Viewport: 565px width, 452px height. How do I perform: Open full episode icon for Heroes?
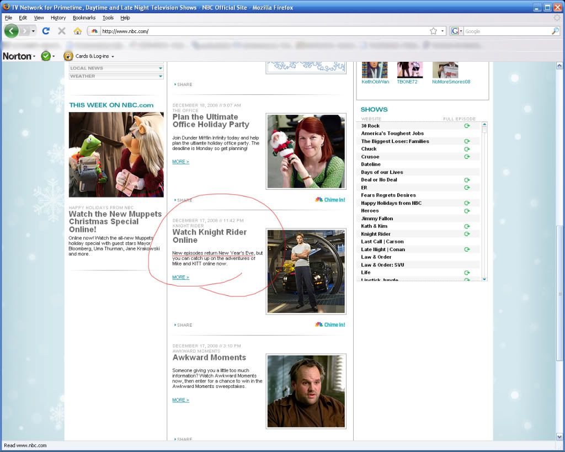click(467, 211)
